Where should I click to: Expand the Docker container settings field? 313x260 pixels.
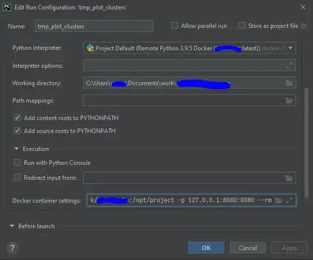[x=289, y=200]
